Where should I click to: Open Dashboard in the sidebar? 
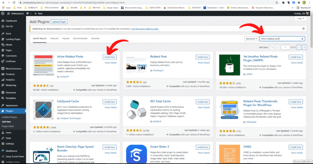point(11,21)
